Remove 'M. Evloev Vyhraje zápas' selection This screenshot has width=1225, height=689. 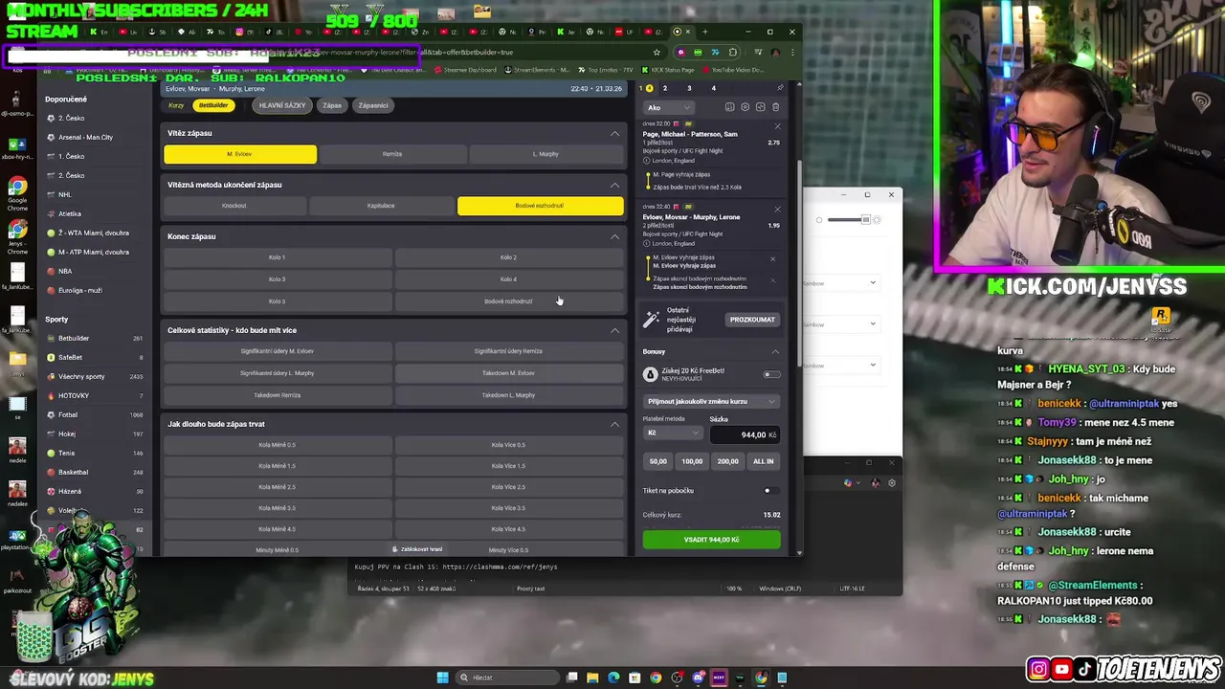[x=773, y=258]
